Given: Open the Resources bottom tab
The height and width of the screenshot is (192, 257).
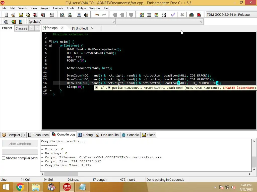Looking at the screenshot, I should (38, 135).
